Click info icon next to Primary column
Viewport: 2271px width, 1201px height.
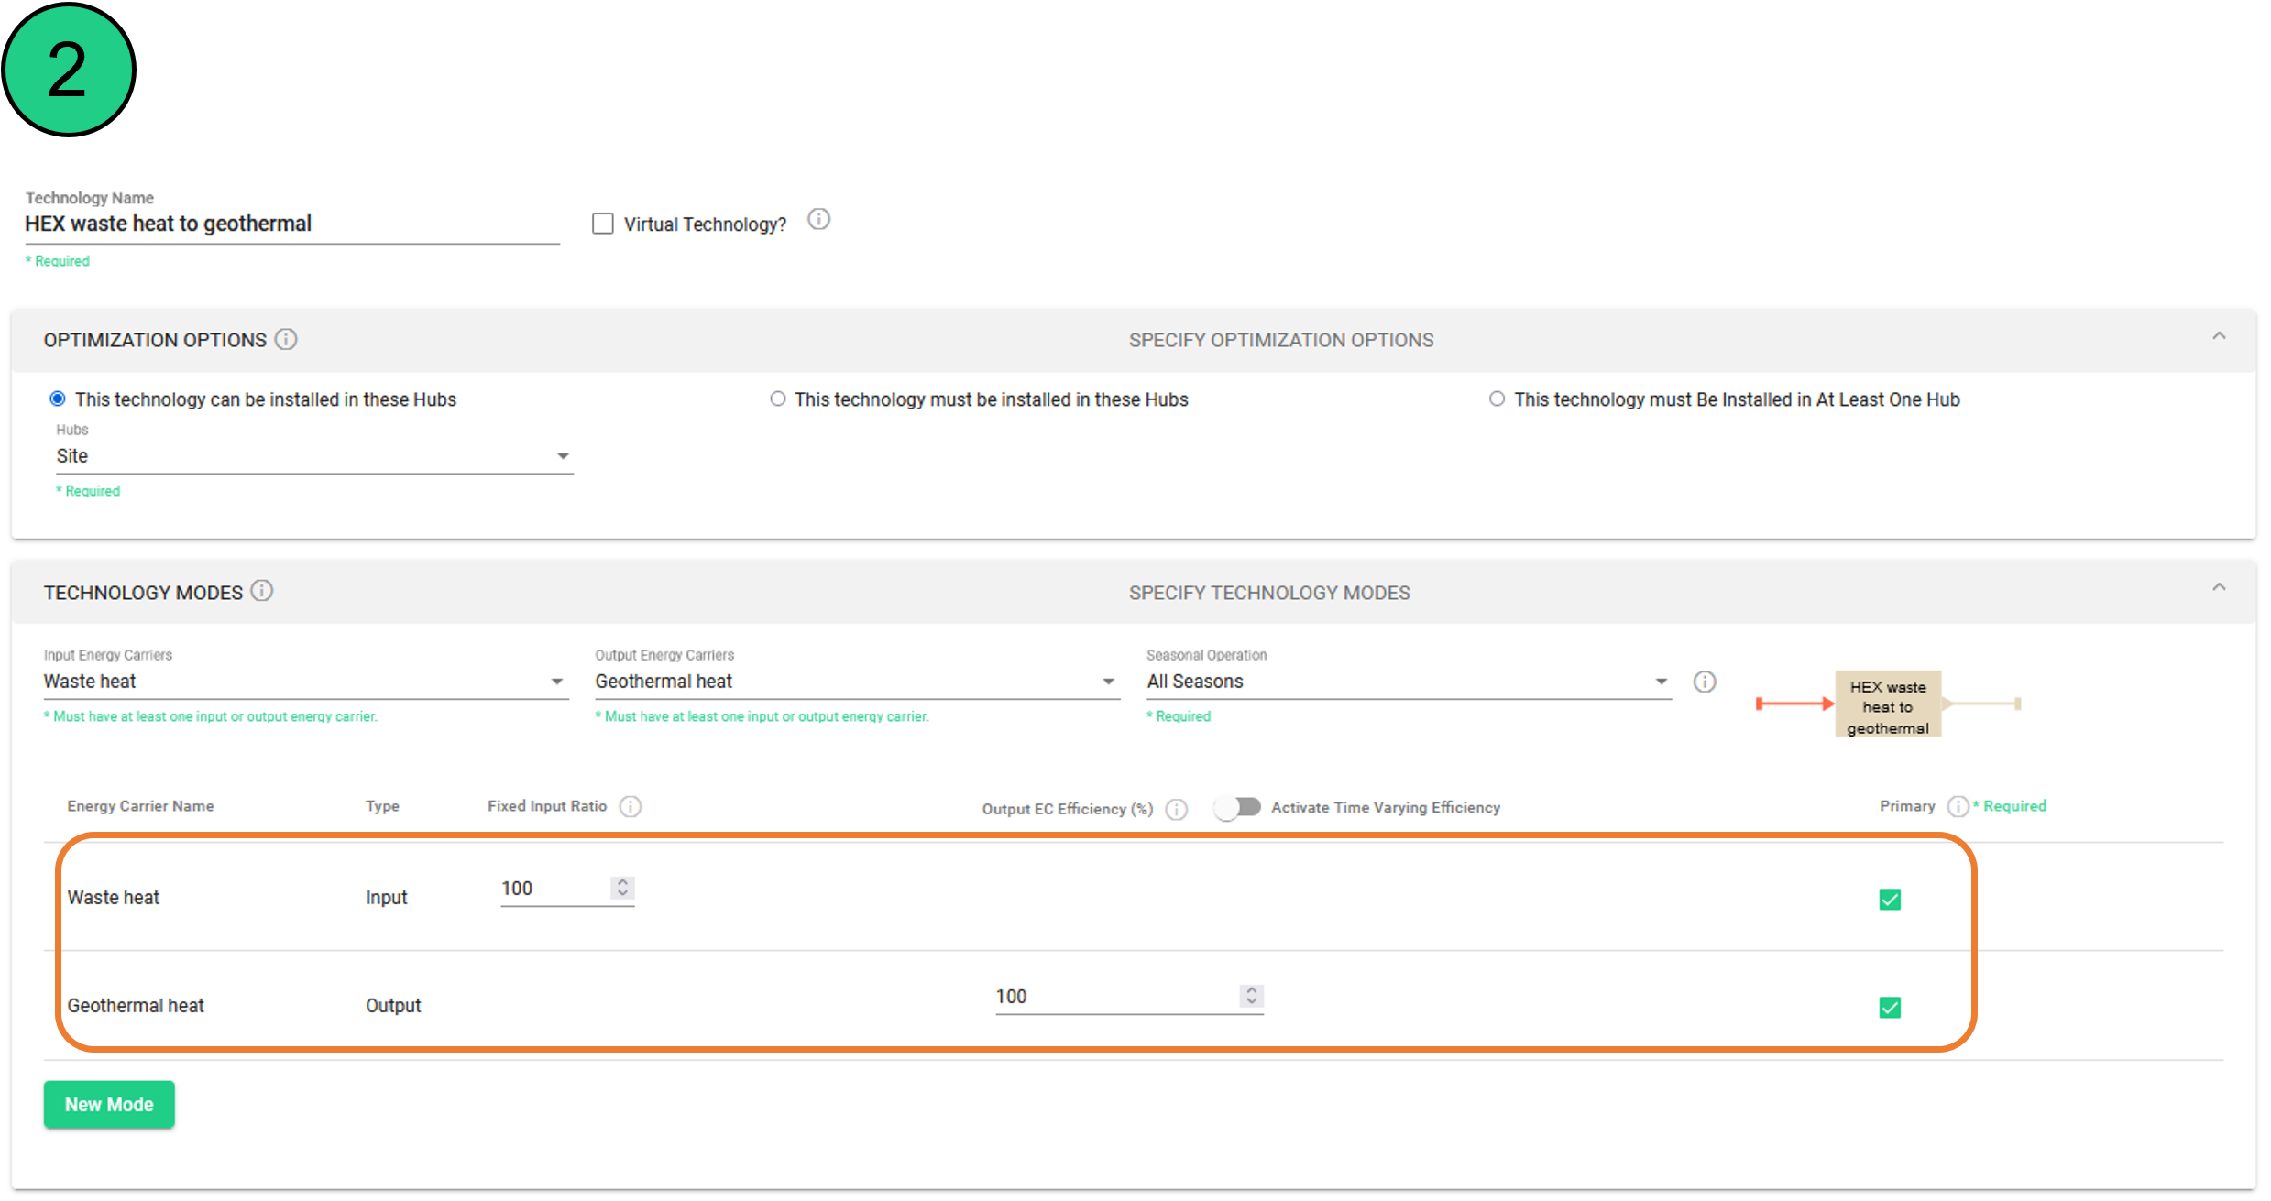[1958, 806]
